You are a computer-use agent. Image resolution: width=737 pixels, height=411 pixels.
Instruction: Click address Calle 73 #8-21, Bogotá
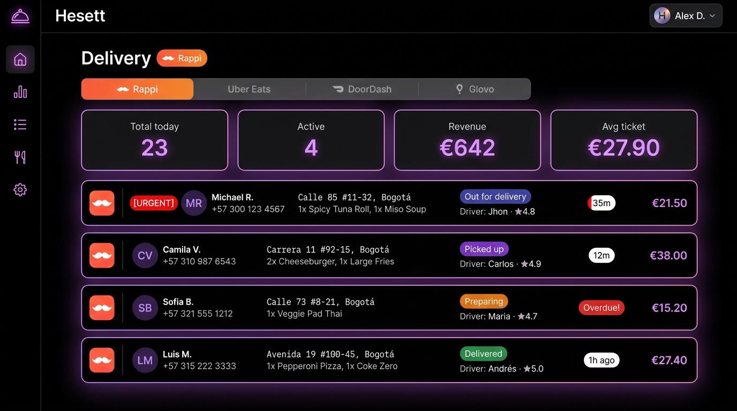[x=321, y=302]
